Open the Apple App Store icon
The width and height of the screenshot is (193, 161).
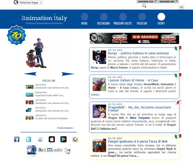click(x=52, y=139)
